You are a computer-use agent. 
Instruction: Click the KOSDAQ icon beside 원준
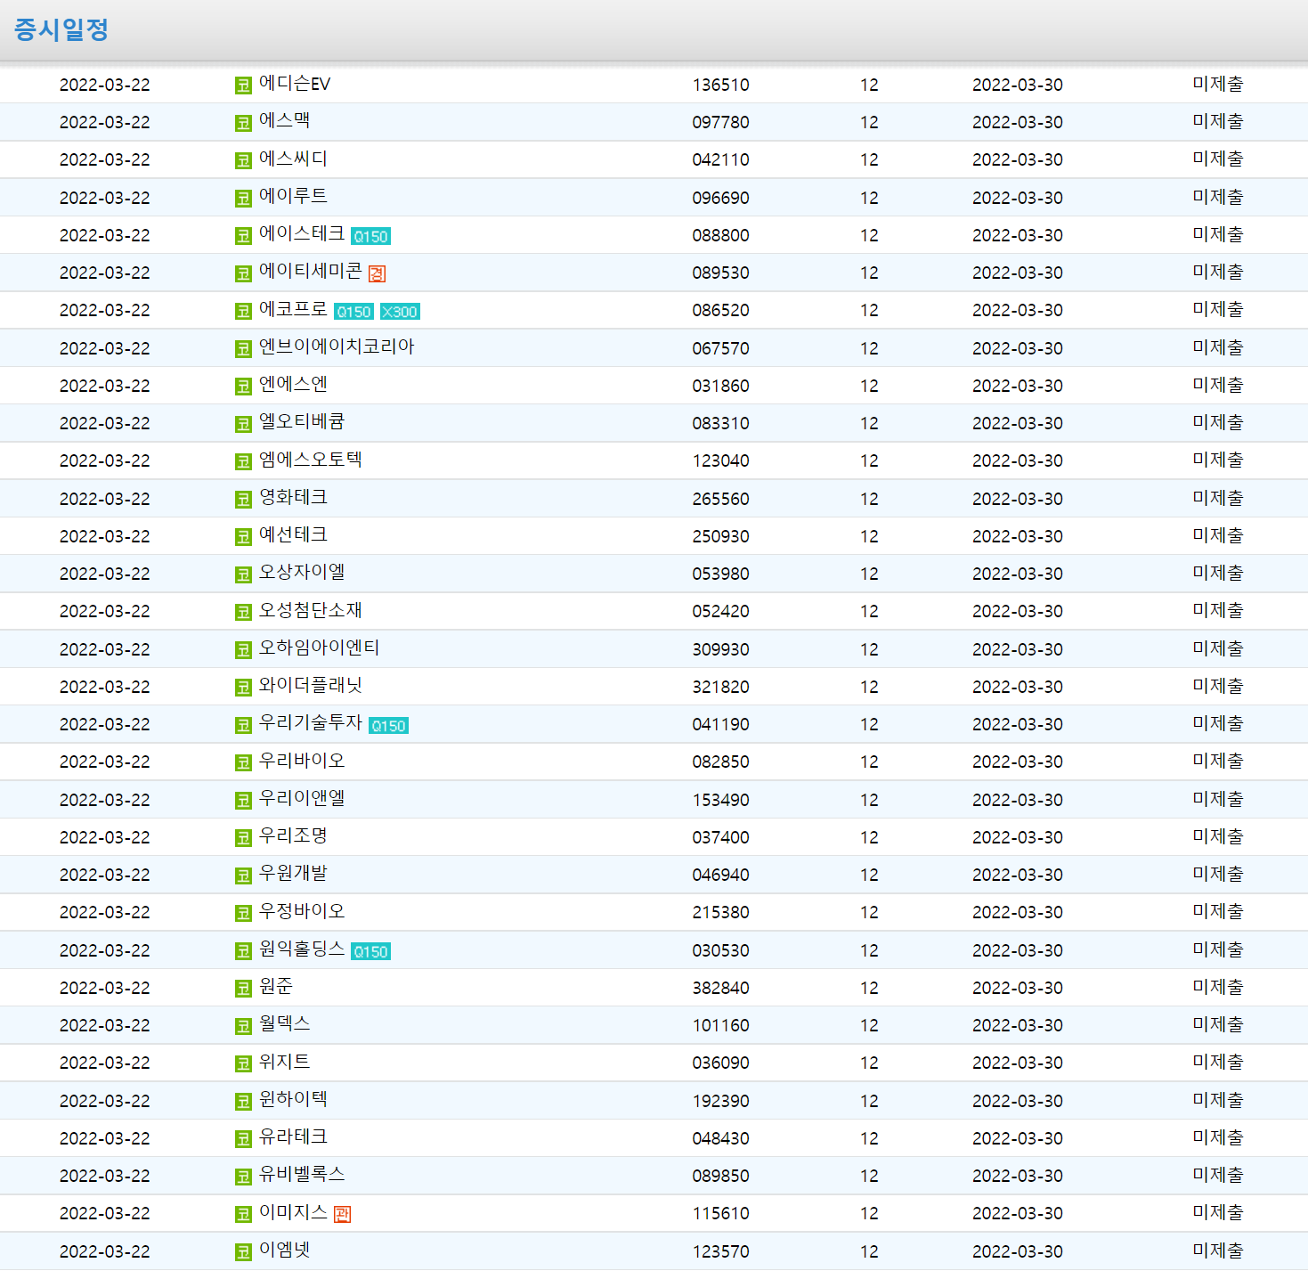(243, 989)
